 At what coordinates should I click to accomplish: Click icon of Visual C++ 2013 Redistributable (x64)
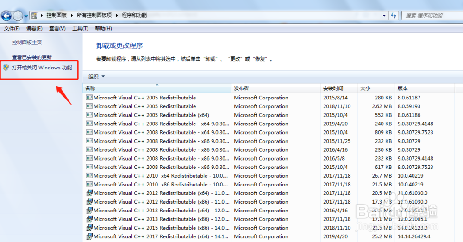point(89,211)
